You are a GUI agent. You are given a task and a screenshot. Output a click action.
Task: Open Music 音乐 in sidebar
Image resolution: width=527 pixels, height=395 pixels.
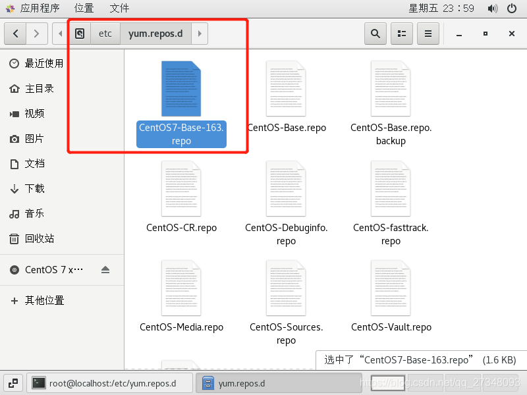click(x=62, y=213)
